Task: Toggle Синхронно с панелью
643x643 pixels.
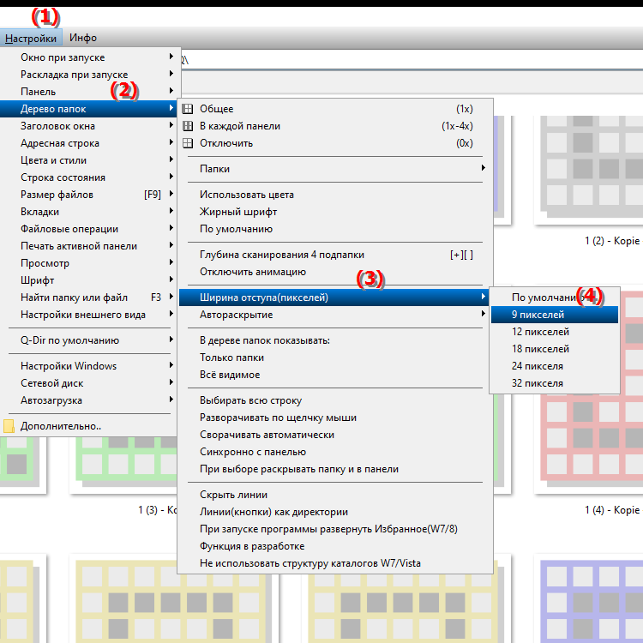Action: click(x=335, y=452)
